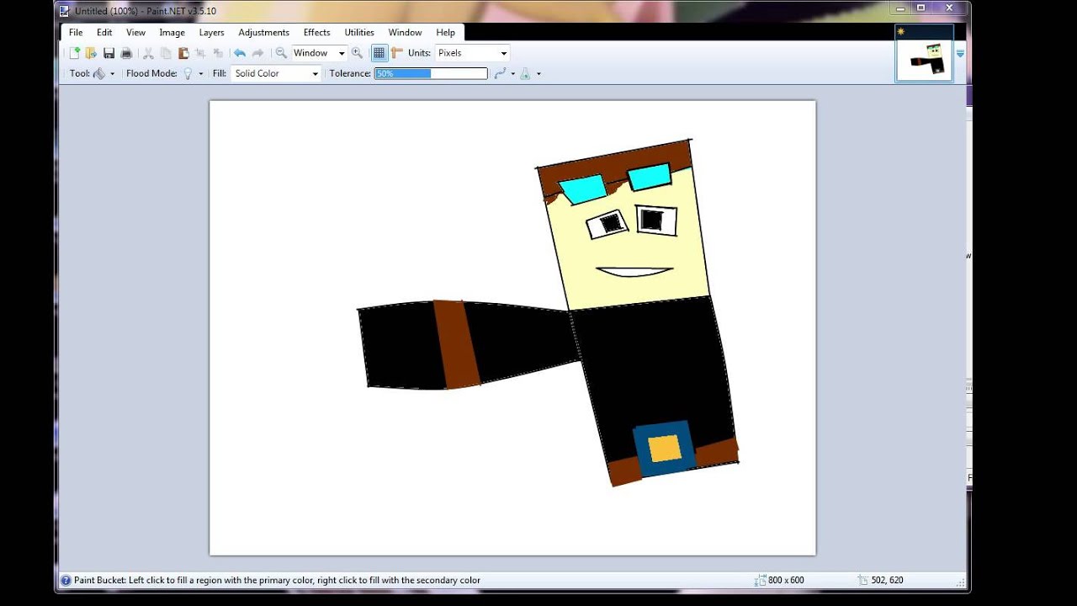The width and height of the screenshot is (1077, 606).
Task: Redo the undone action
Action: click(x=257, y=53)
